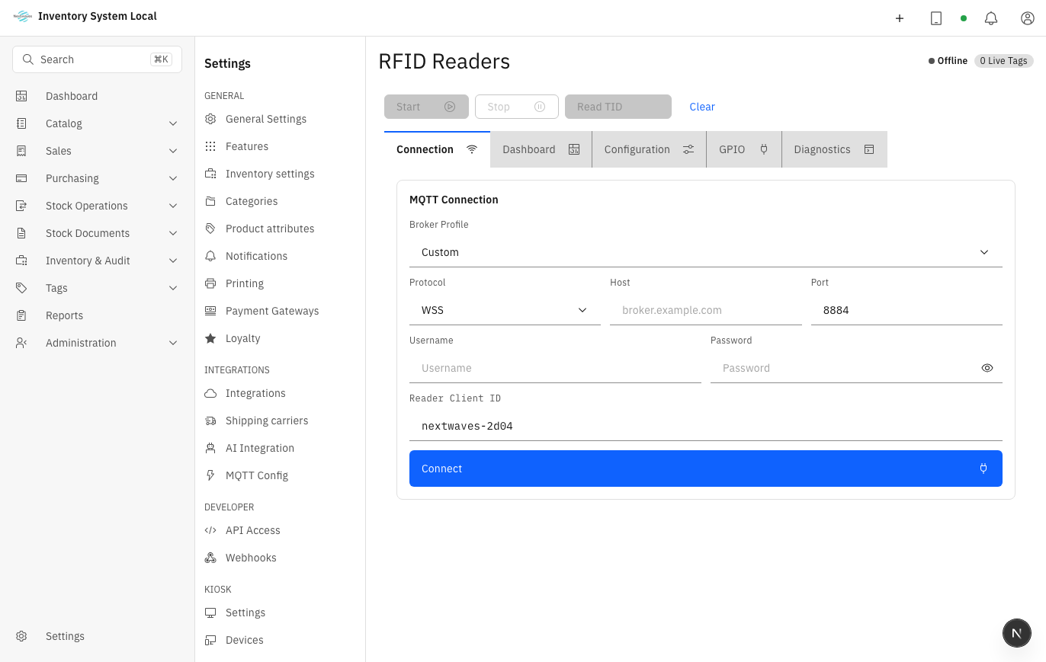Screen dimensions: 1046x662
Task: Click the Search box in sidebar
Action: click(x=97, y=59)
